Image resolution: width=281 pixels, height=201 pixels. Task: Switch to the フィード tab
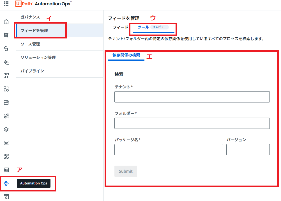(120, 27)
